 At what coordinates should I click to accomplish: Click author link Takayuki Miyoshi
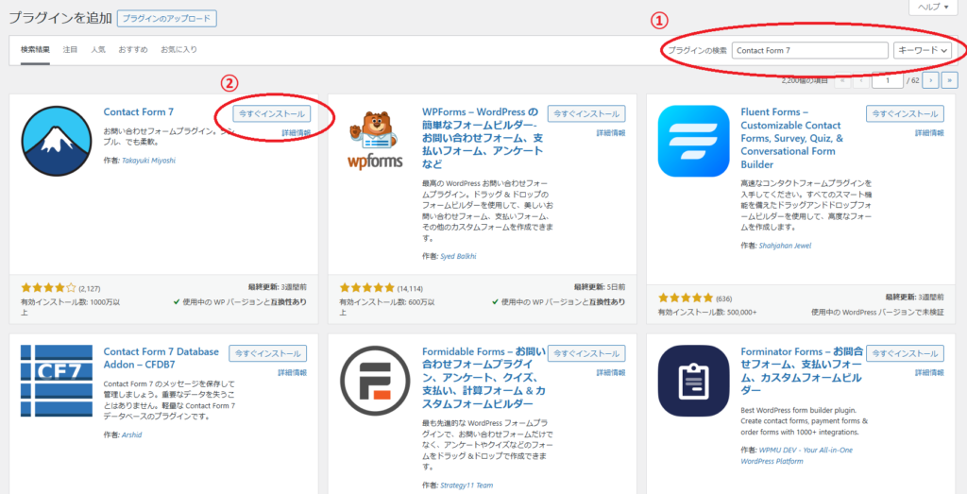148,161
